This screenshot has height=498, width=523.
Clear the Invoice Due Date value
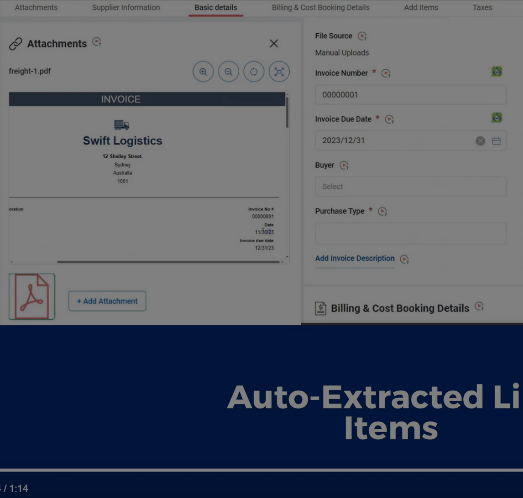(480, 141)
